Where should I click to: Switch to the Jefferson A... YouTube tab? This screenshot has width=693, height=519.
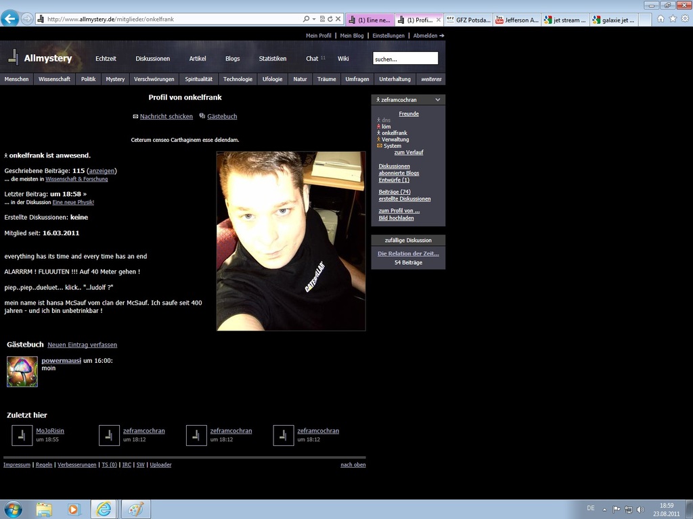(x=518, y=20)
